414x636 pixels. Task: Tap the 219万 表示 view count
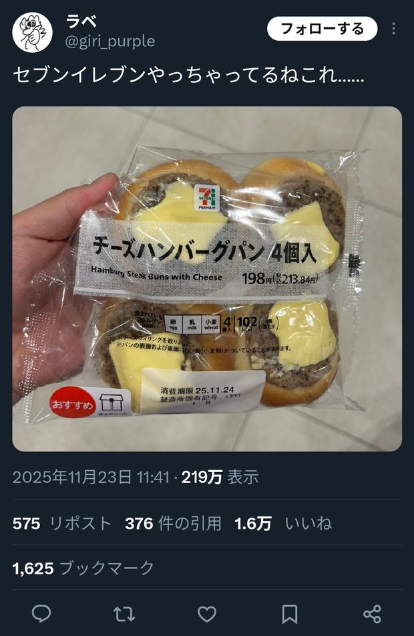pos(220,477)
